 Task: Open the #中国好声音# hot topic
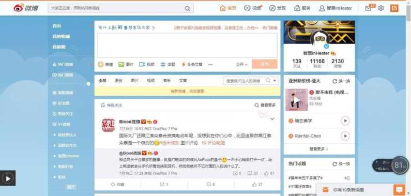click(x=300, y=187)
